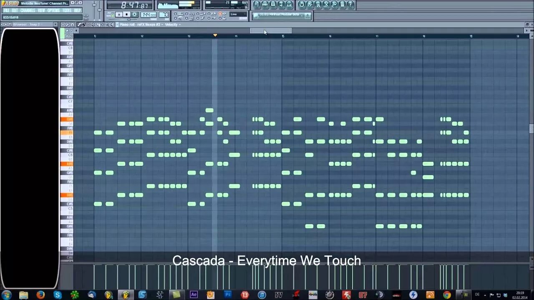Open the CHANNELS menu
The width and height of the screenshot is (534, 300).
point(28,10)
